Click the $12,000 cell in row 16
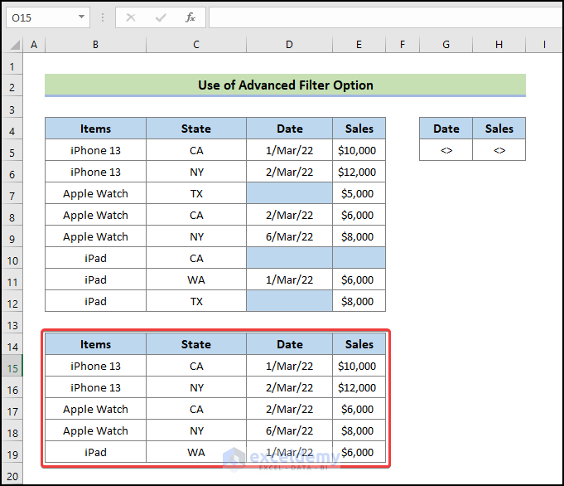Viewport: 564px width, 486px height. coord(359,387)
